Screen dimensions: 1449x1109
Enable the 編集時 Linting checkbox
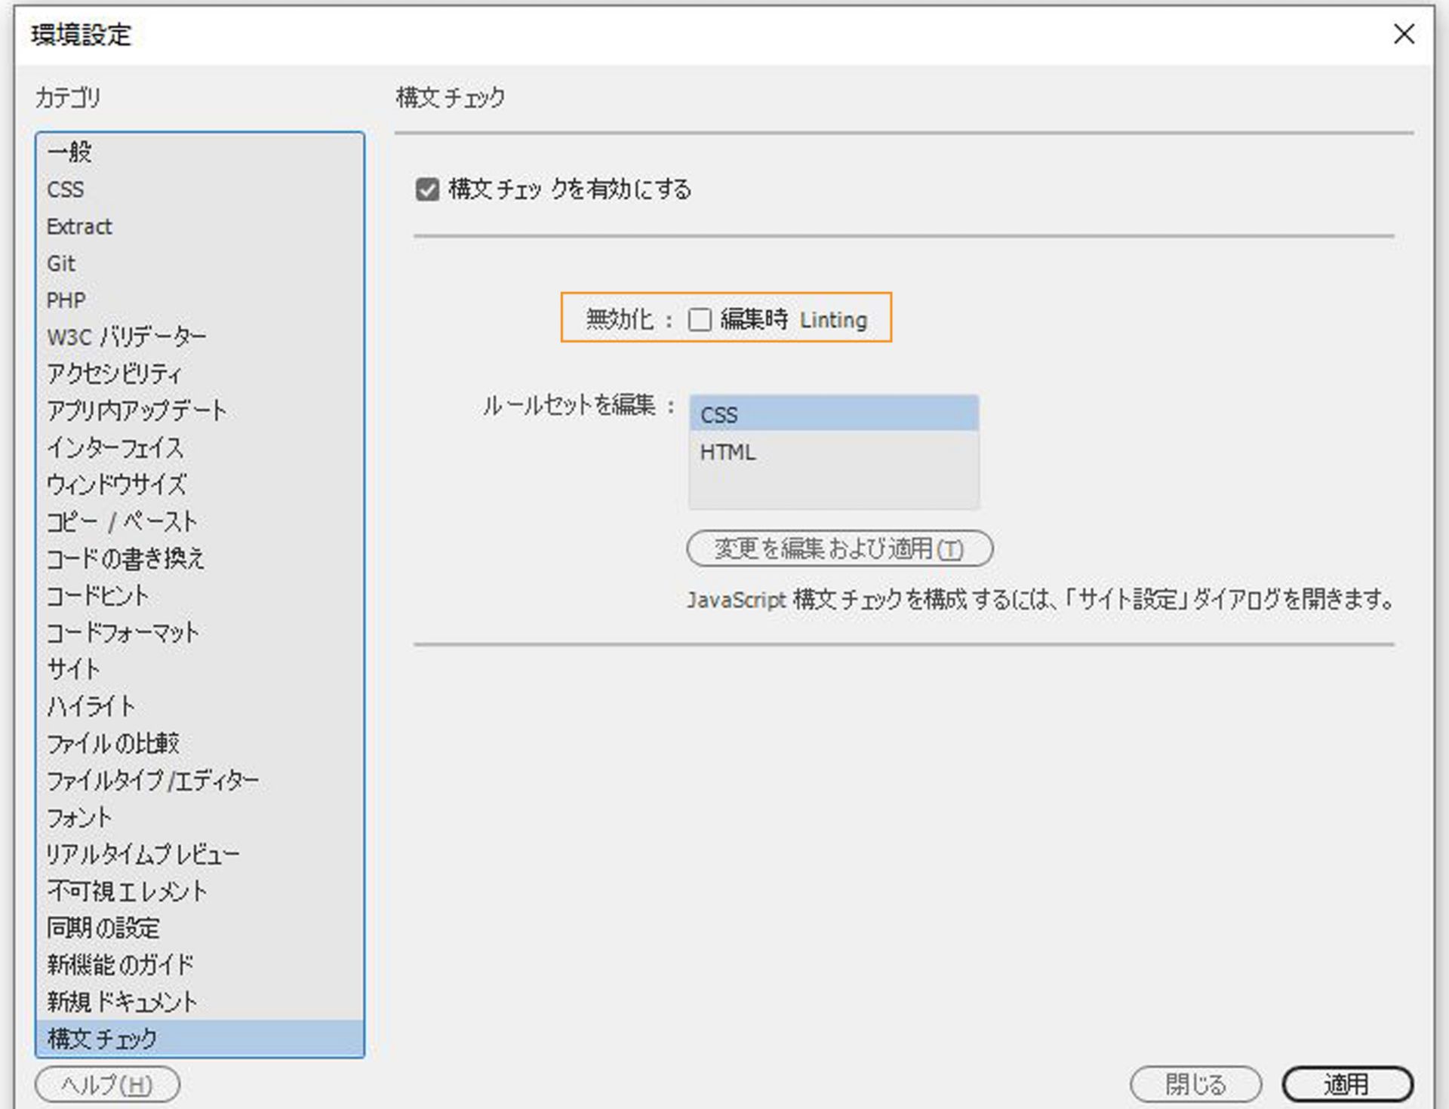pos(699,320)
